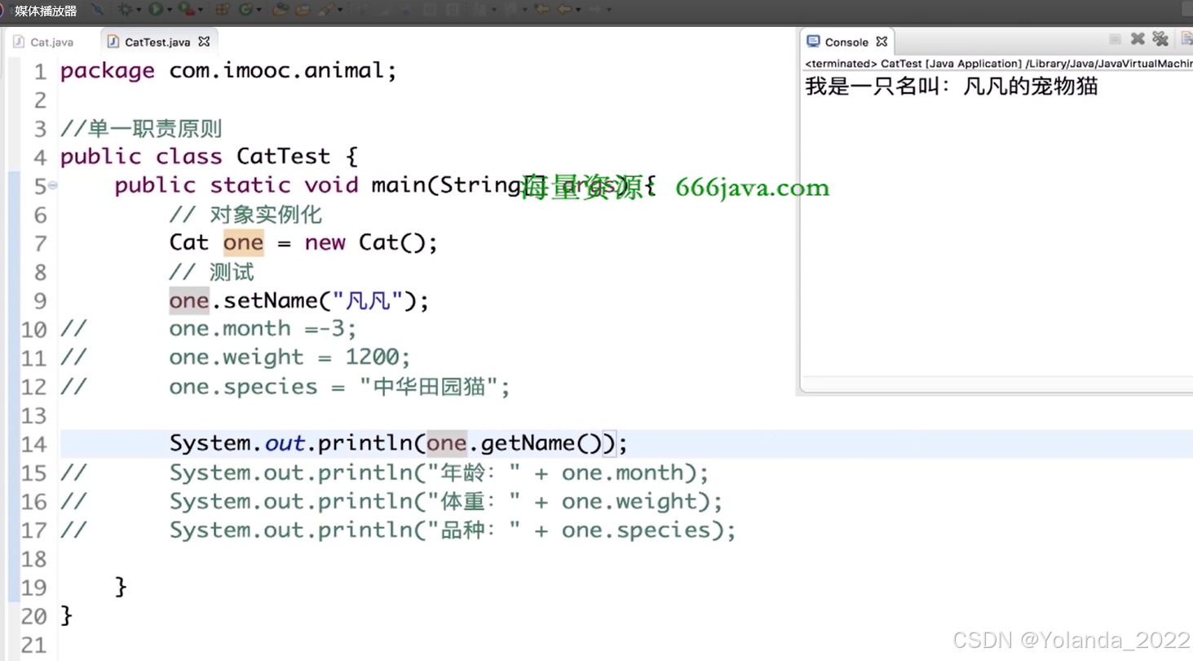
Task: Click 'new Cat();' on line 7
Action: 371,243
